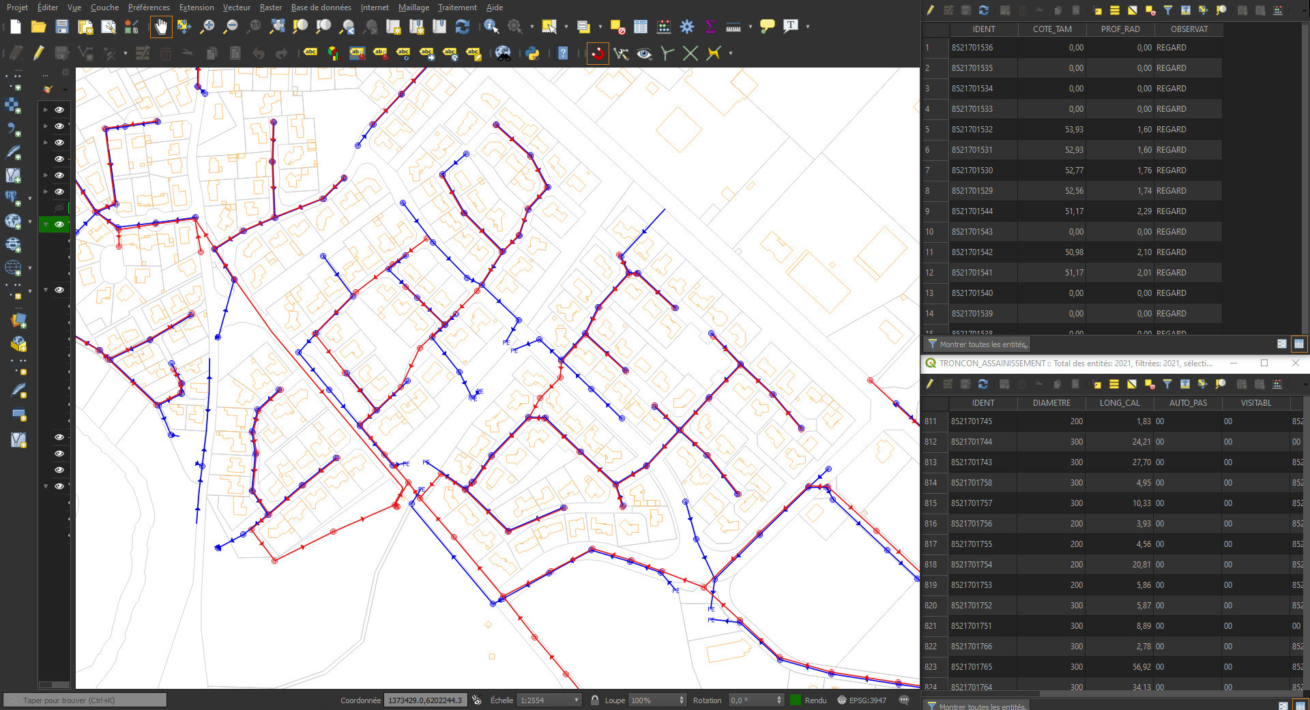This screenshot has width=1310, height=710.
Task: Activate the Pan map hand tool
Action: tap(161, 27)
